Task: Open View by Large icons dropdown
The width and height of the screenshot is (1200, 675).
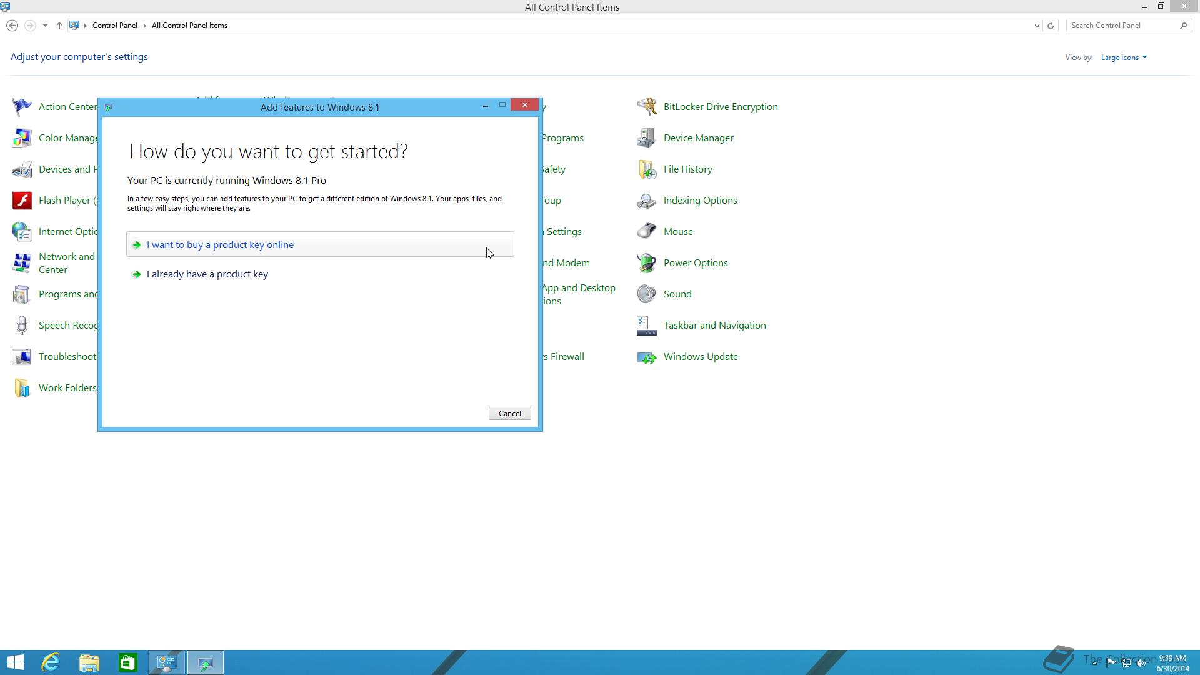Action: [1124, 57]
